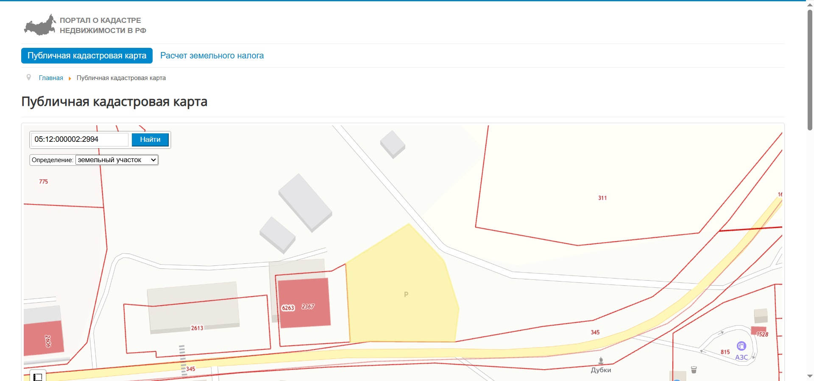The width and height of the screenshot is (814, 381).
Task: Click parcel label 2613 on map
Action: coord(197,328)
